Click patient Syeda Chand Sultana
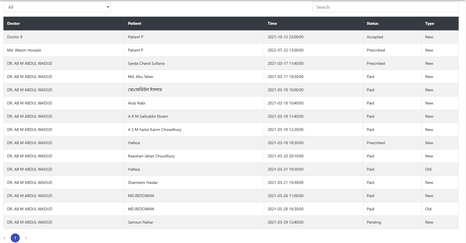Screen dimensions: 466x243 pos(146,63)
